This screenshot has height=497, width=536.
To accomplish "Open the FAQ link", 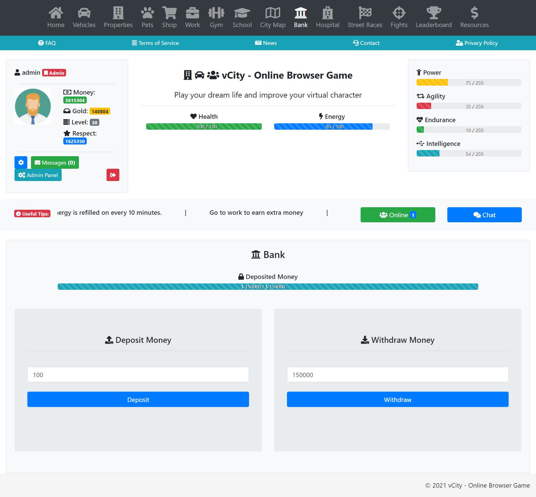I will pos(47,43).
